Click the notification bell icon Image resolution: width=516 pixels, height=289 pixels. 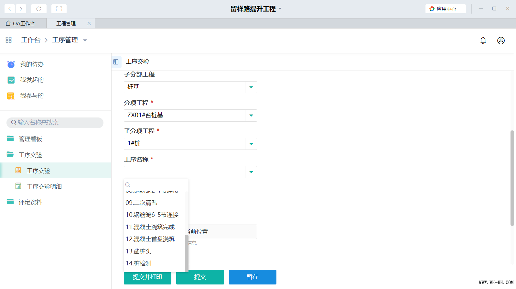[x=483, y=40]
